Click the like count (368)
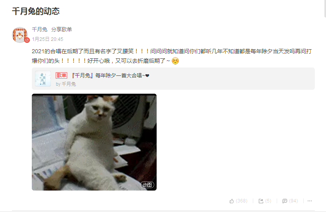The image size is (326, 212). [242, 201]
